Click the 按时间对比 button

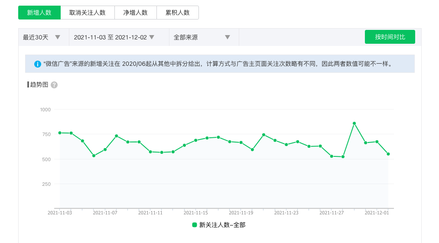[390, 37]
